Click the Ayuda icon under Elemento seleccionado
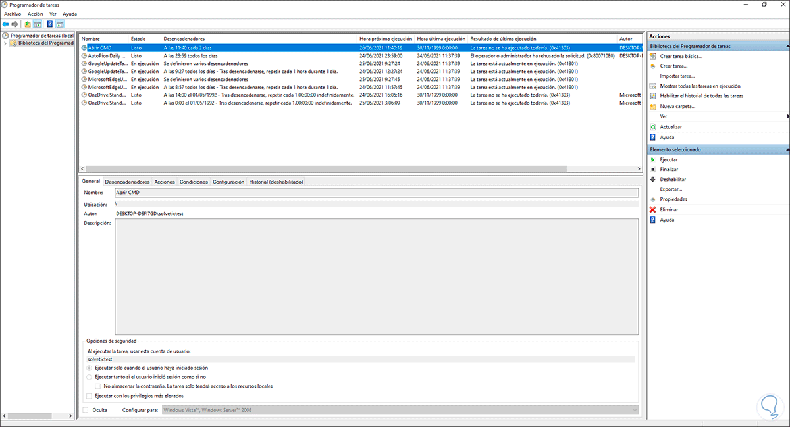 point(653,220)
